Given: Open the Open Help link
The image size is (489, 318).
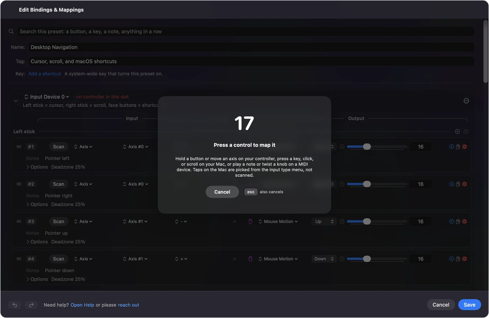Looking at the screenshot, I should point(82,305).
